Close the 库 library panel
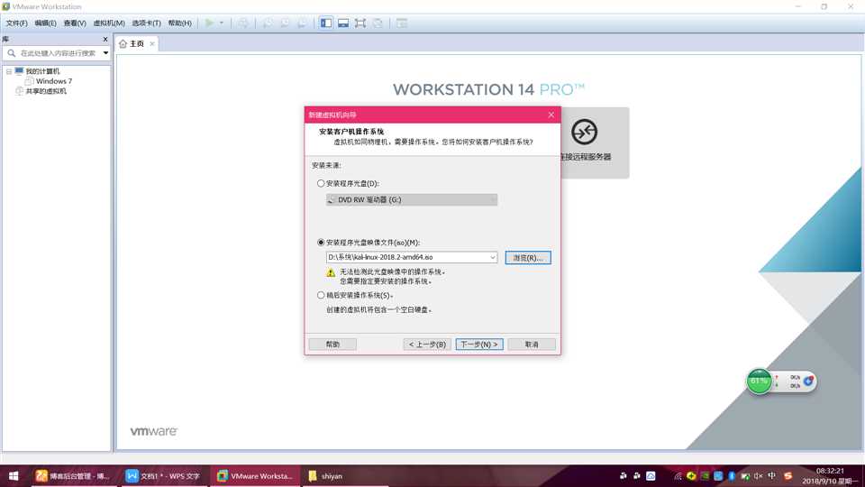The image size is (865, 487). pos(105,39)
